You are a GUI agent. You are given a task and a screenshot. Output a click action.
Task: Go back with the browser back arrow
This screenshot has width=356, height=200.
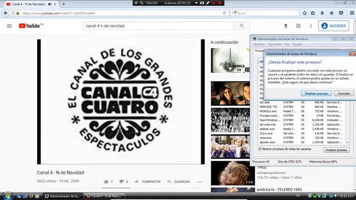[x=6, y=13]
